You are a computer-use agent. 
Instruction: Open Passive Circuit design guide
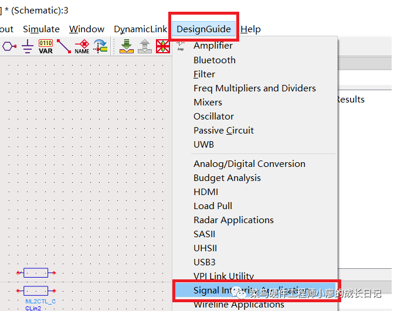pos(255,130)
